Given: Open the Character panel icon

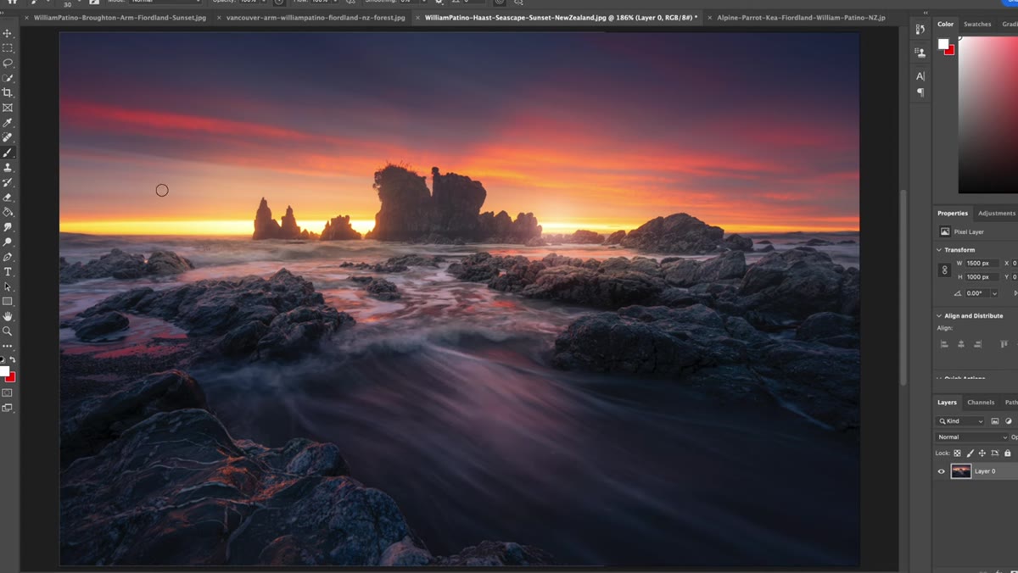Looking at the screenshot, I should pyautogui.click(x=920, y=76).
